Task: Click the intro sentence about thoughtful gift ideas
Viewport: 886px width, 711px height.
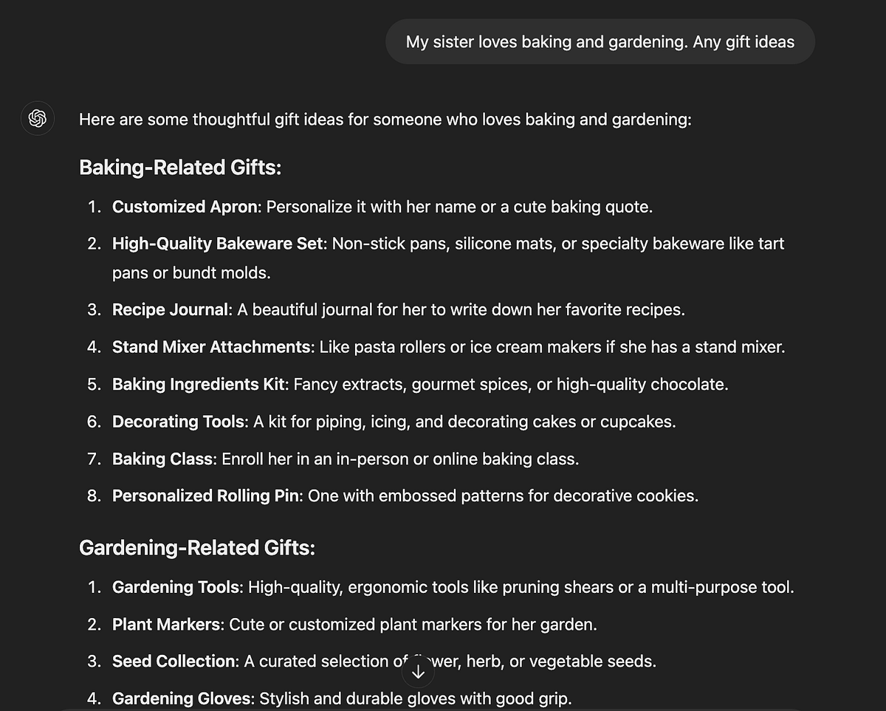Action: (x=385, y=119)
